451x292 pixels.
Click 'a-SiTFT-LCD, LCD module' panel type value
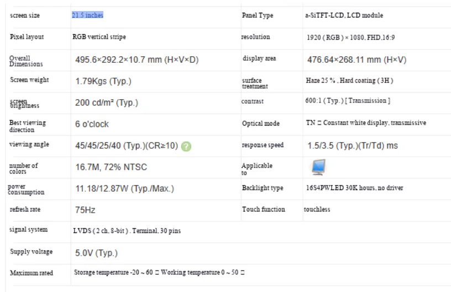tap(344, 15)
